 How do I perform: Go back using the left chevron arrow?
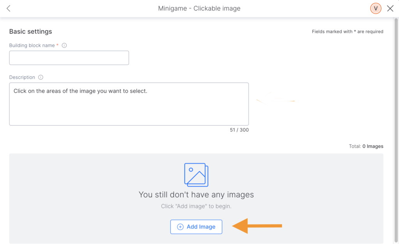pos(9,9)
